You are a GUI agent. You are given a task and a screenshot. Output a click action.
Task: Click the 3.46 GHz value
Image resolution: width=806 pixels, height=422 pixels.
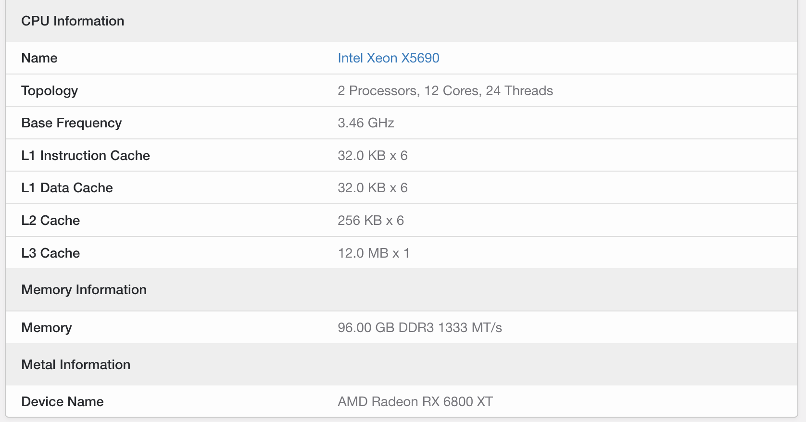pos(365,123)
